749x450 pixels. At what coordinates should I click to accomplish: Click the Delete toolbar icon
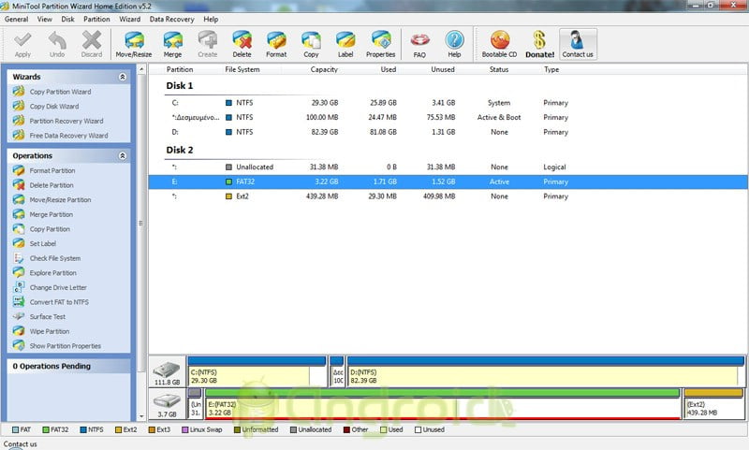tap(242, 44)
